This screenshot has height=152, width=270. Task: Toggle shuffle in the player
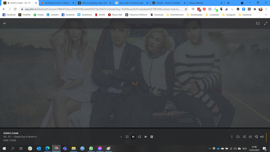(244, 137)
